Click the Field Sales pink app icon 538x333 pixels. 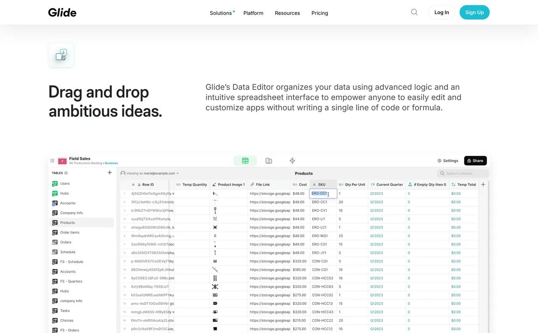click(62, 160)
